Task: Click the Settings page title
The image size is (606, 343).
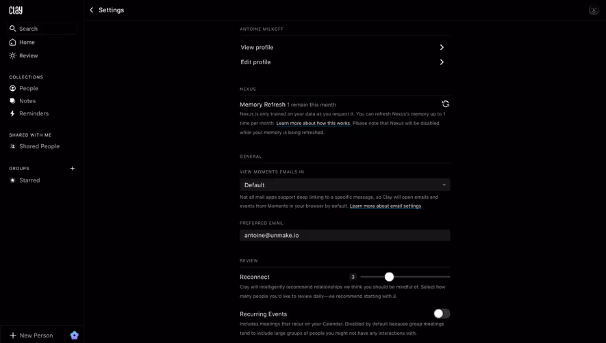Action: click(112, 10)
